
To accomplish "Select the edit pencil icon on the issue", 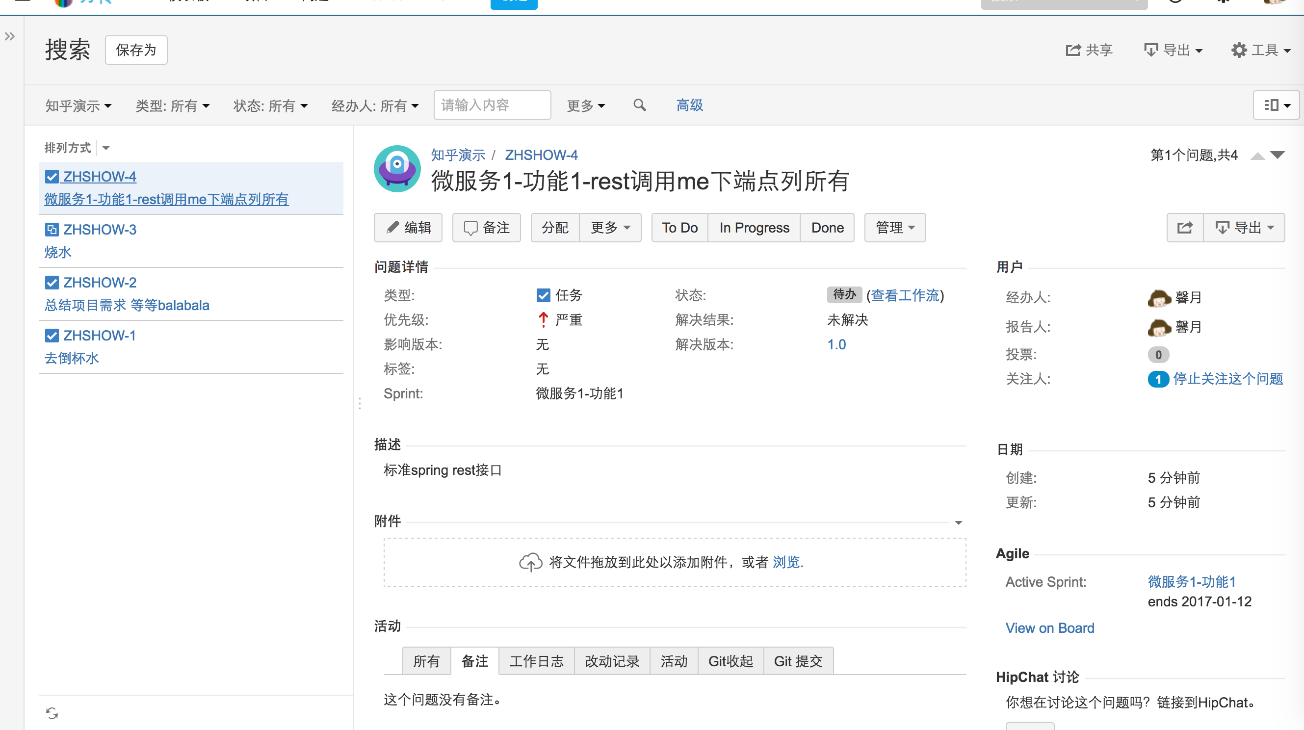I will tap(392, 228).
